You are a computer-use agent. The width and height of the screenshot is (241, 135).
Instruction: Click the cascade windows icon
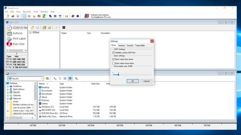pos(50,16)
